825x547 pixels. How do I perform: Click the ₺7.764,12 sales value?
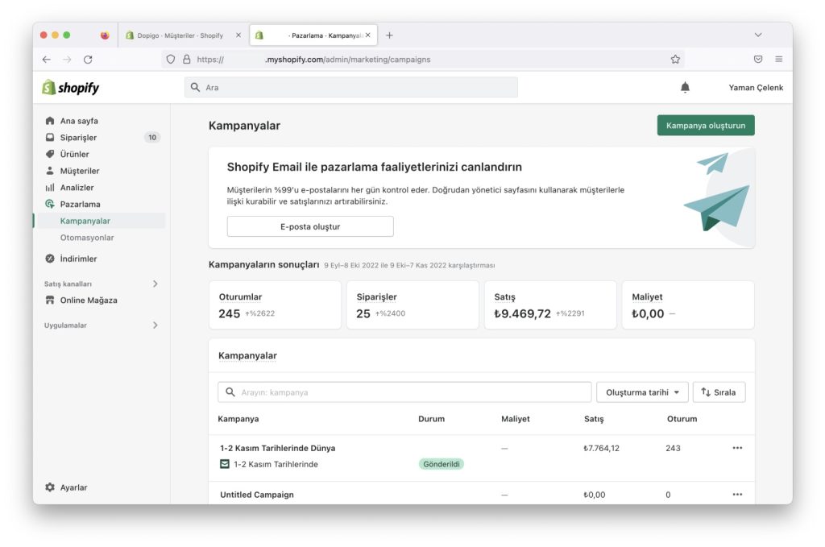pyautogui.click(x=601, y=448)
